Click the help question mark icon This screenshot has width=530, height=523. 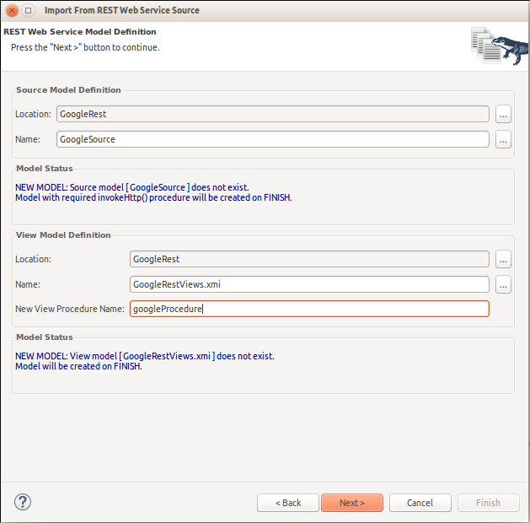tap(23, 503)
